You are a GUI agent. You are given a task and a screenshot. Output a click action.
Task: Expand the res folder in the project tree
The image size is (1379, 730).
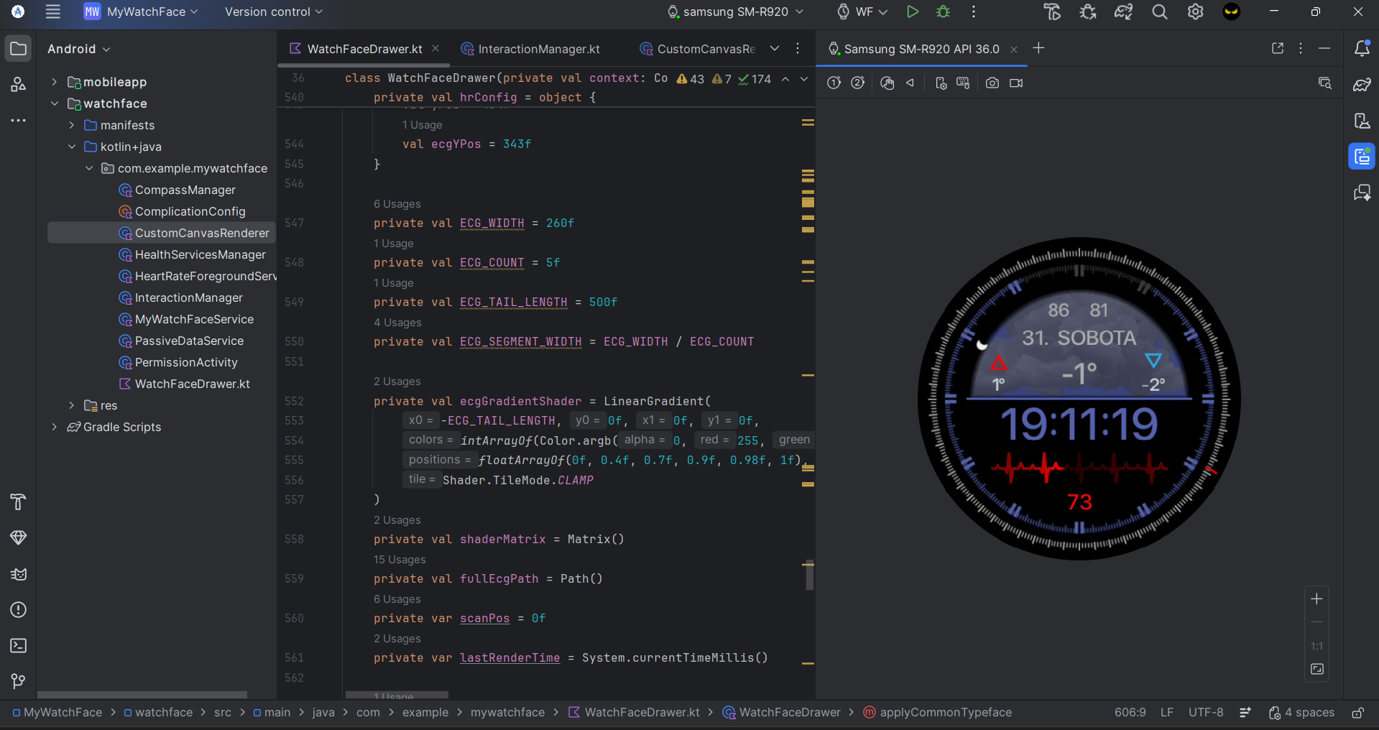point(71,405)
